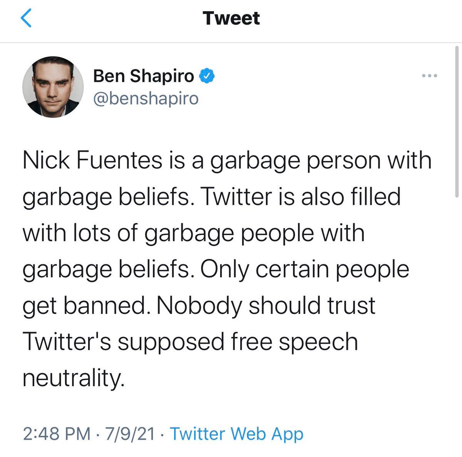Click the line "with lots of garbage people with"

(x=193, y=233)
